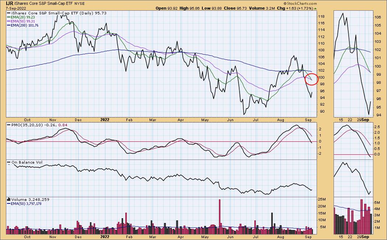Click the EMA(20) 99.23 legend entry
This screenshot has height=240, width=387.
23,17
